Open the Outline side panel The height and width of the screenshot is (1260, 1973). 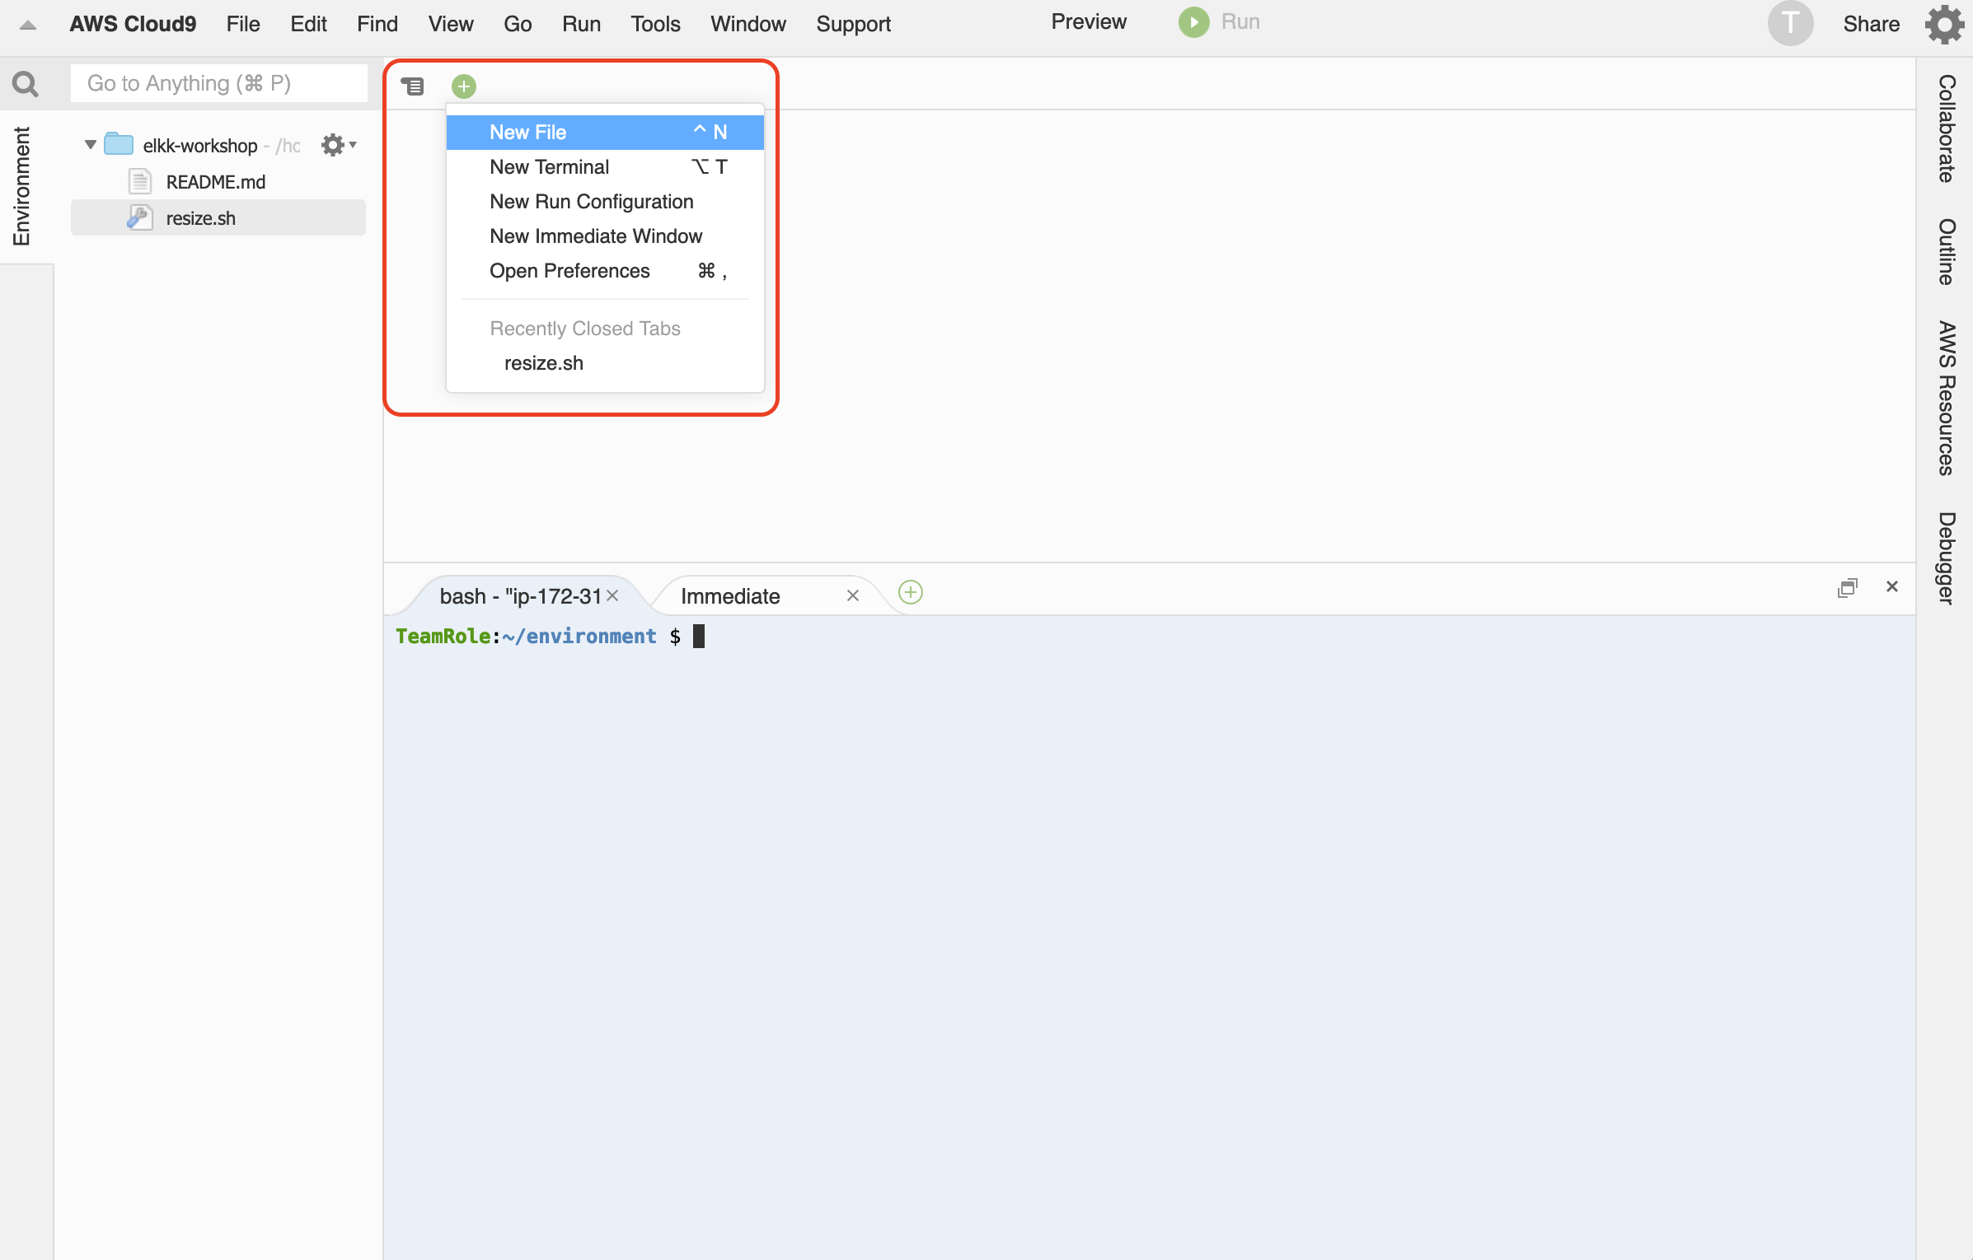pos(1946,252)
